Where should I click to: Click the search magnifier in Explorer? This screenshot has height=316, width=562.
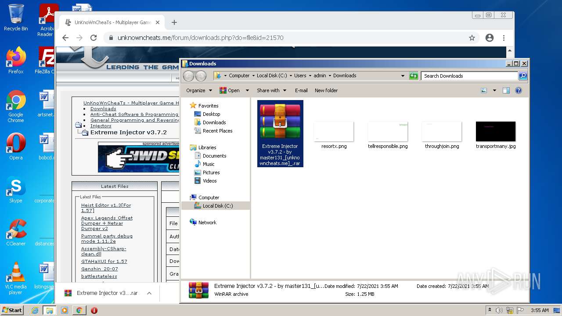[x=522, y=76]
